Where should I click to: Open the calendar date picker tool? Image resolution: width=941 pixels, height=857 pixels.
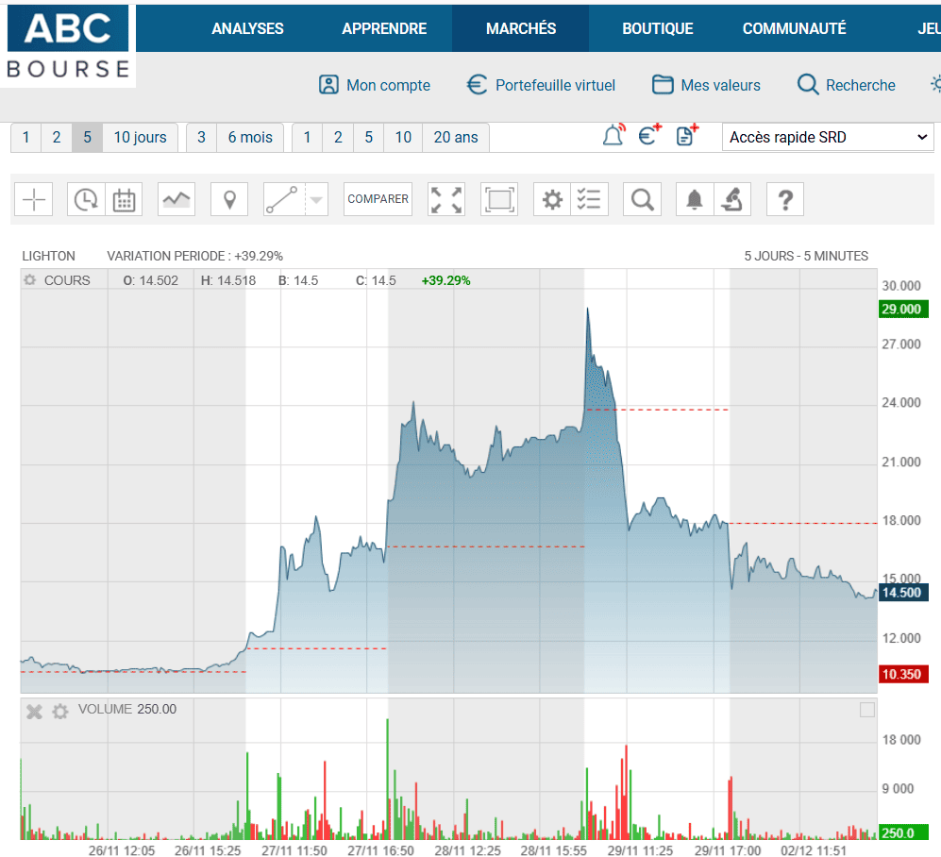pos(124,199)
